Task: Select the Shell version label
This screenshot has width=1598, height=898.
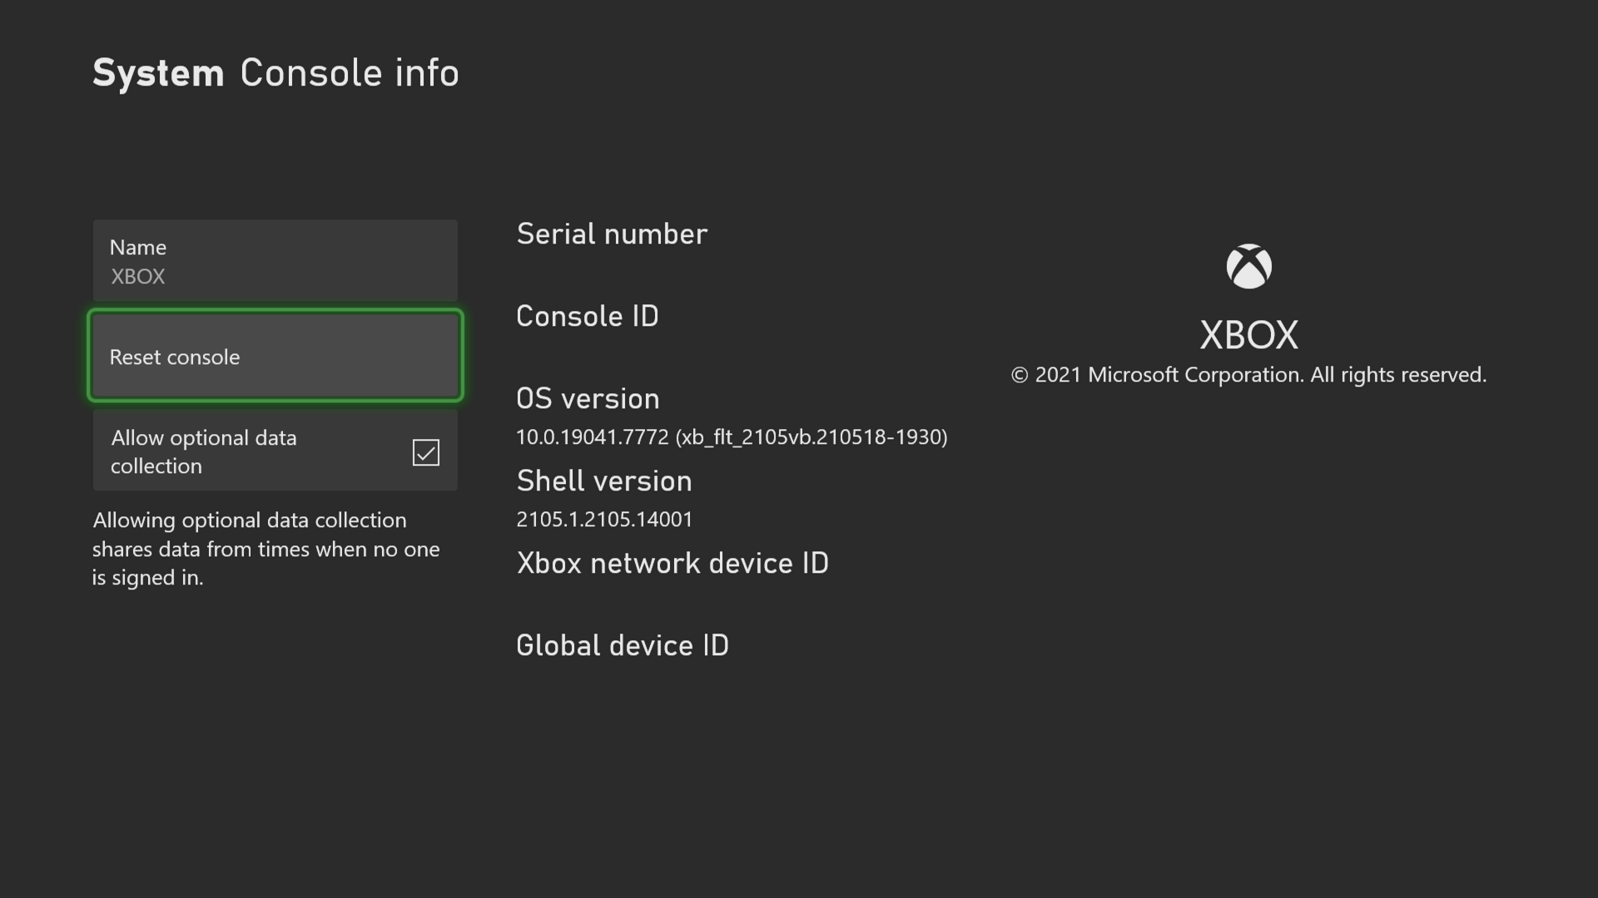Action: [604, 481]
